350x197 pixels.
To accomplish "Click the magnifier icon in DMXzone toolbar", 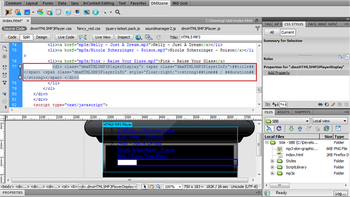I will 117,12.
